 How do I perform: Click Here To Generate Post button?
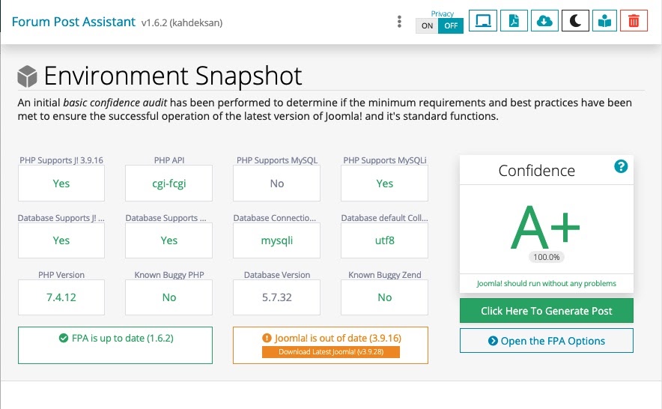(547, 311)
